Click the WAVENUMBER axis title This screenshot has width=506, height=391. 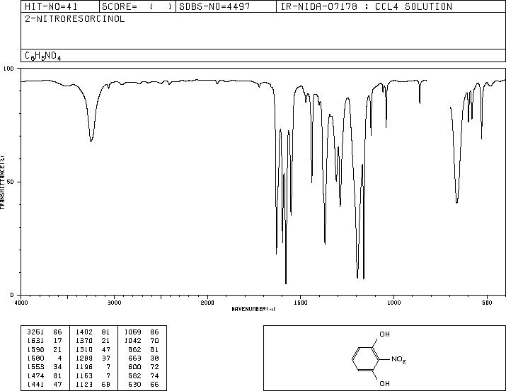coord(253,309)
